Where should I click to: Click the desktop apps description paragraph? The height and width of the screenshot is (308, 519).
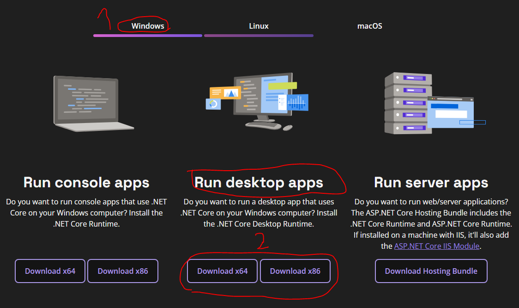(x=259, y=213)
